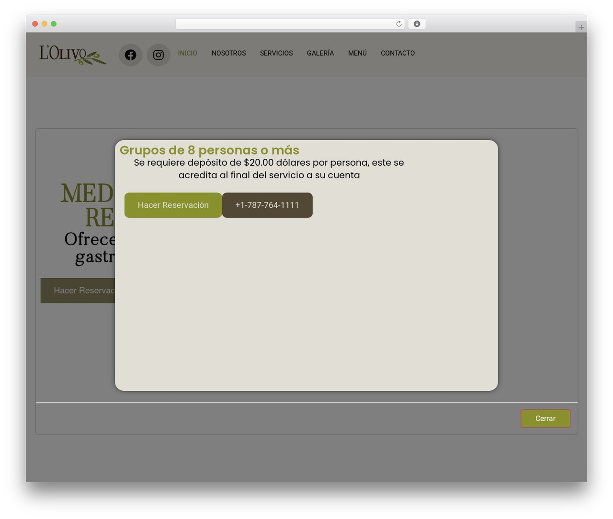Click the L'Olivo logo
Image resolution: width=613 pixels, height=519 pixels.
click(73, 55)
